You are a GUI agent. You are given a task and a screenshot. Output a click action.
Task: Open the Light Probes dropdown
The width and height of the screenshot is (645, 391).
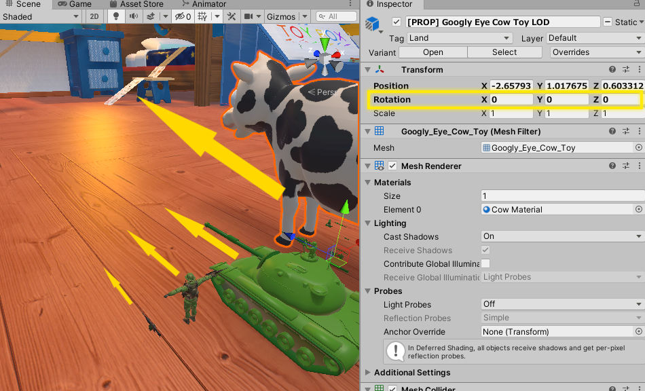[562, 304]
